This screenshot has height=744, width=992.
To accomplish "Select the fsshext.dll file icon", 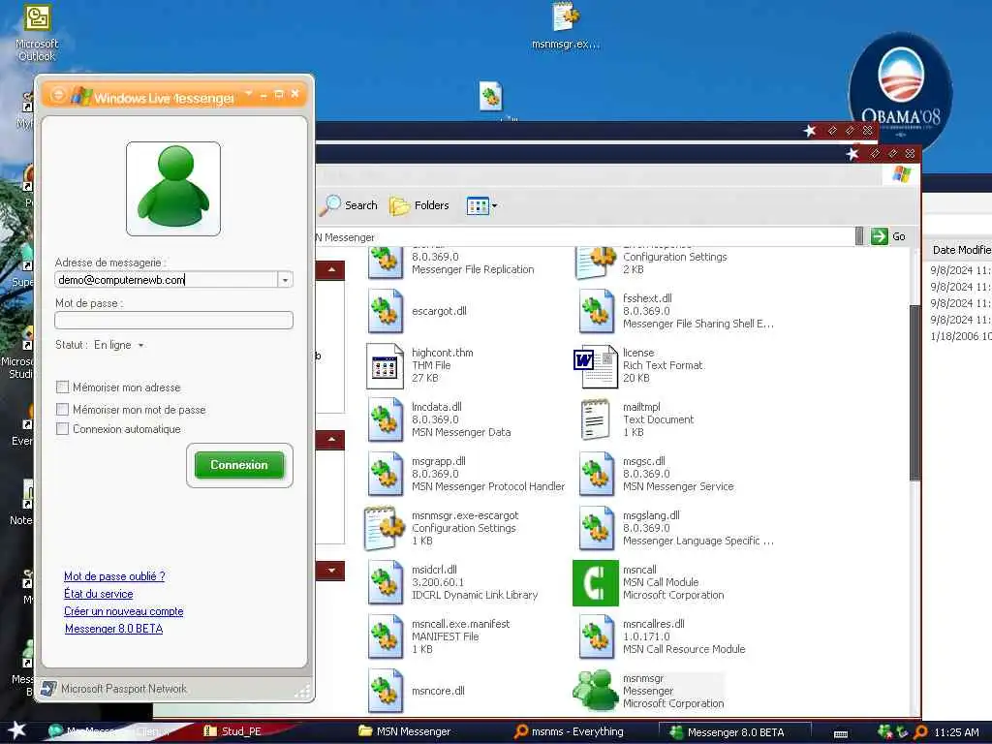I will click(x=597, y=311).
